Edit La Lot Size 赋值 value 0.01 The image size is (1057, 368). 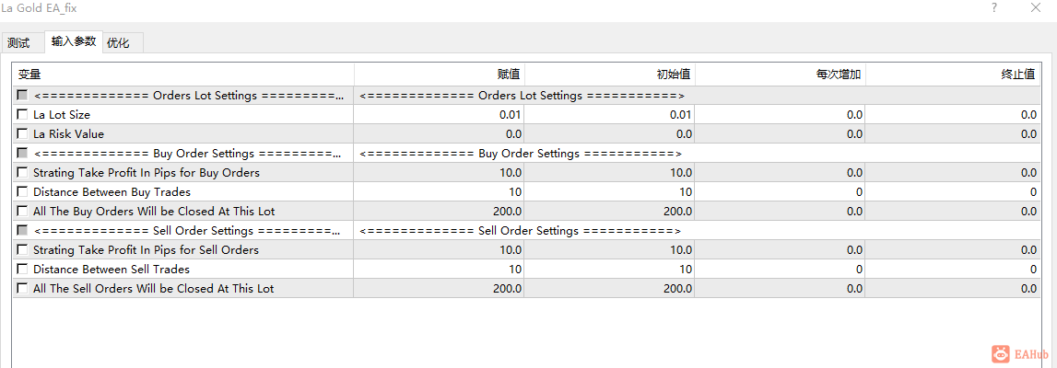click(x=439, y=115)
